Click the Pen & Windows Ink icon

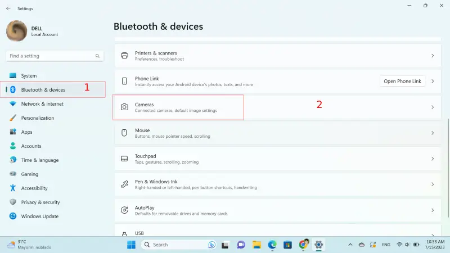click(124, 184)
